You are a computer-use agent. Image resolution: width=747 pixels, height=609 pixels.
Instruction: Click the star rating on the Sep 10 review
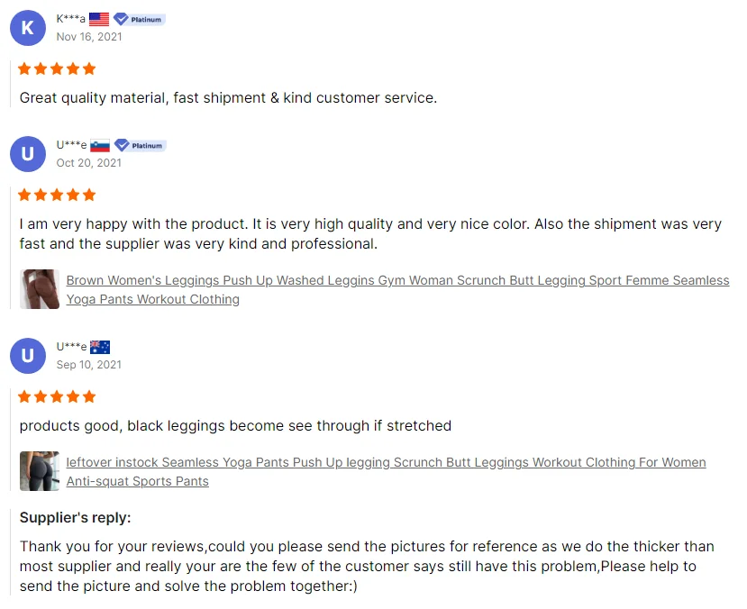[57, 397]
